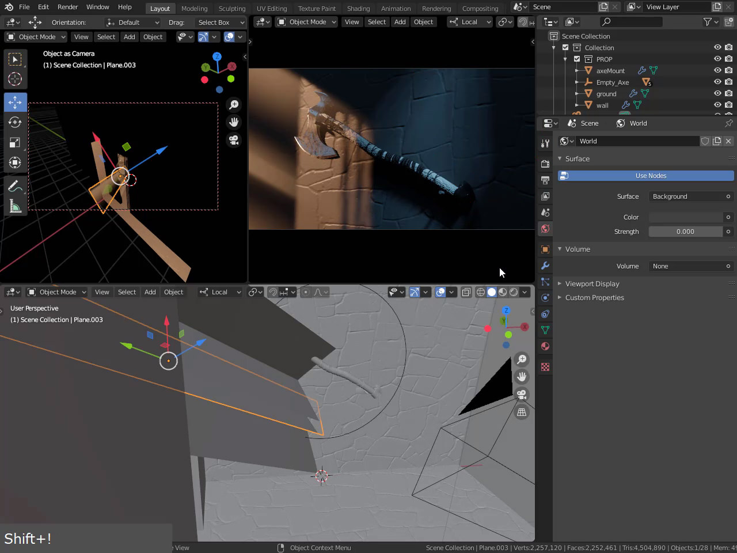Open Render properties tab

[x=545, y=164]
